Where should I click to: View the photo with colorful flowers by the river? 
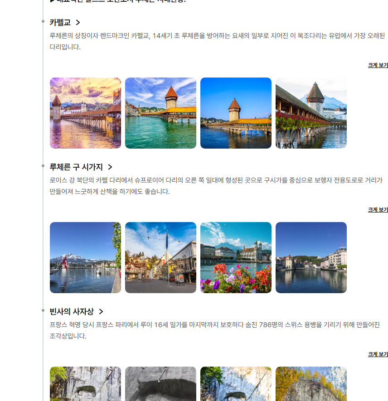[x=236, y=257]
